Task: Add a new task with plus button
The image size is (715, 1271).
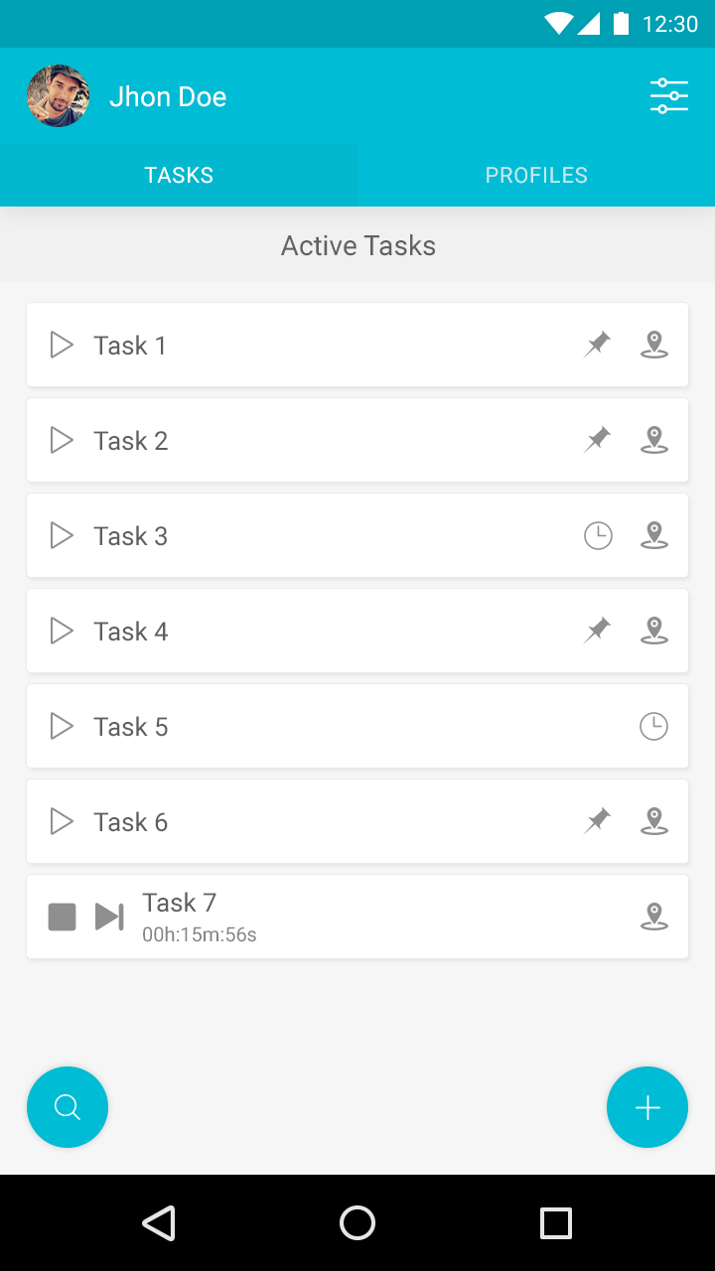Action: [647, 1107]
